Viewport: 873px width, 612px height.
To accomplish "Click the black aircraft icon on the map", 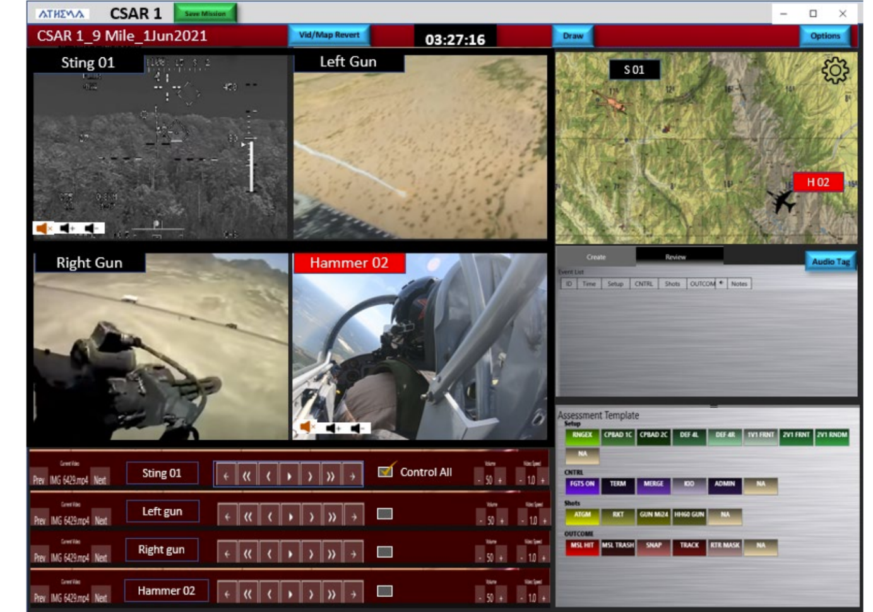I will click(781, 202).
